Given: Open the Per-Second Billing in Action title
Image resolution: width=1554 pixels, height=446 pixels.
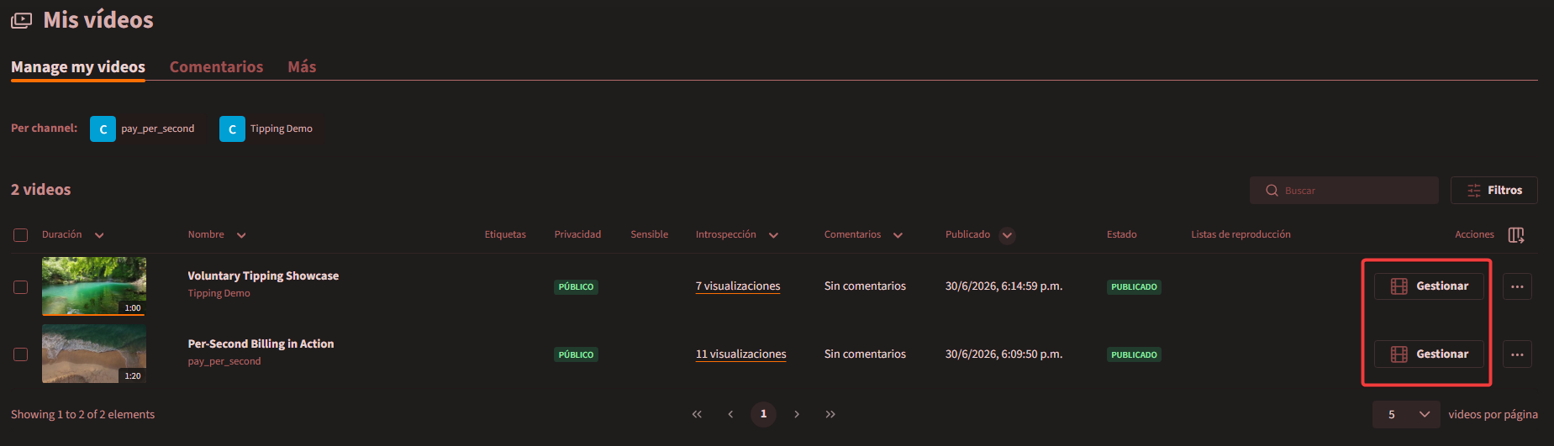Looking at the screenshot, I should click(261, 344).
